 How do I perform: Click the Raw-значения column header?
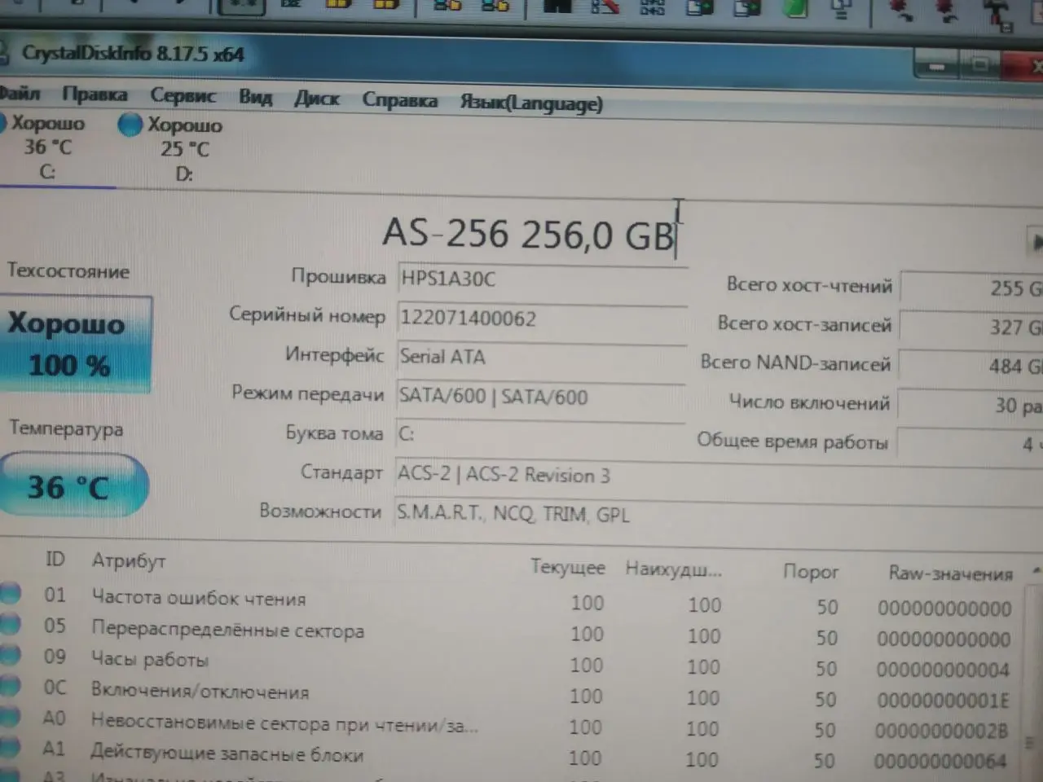tap(950, 574)
